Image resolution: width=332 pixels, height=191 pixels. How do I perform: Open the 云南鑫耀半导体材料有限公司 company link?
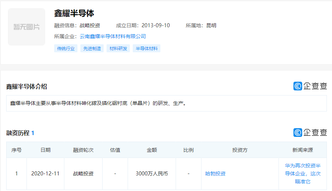[113, 36]
